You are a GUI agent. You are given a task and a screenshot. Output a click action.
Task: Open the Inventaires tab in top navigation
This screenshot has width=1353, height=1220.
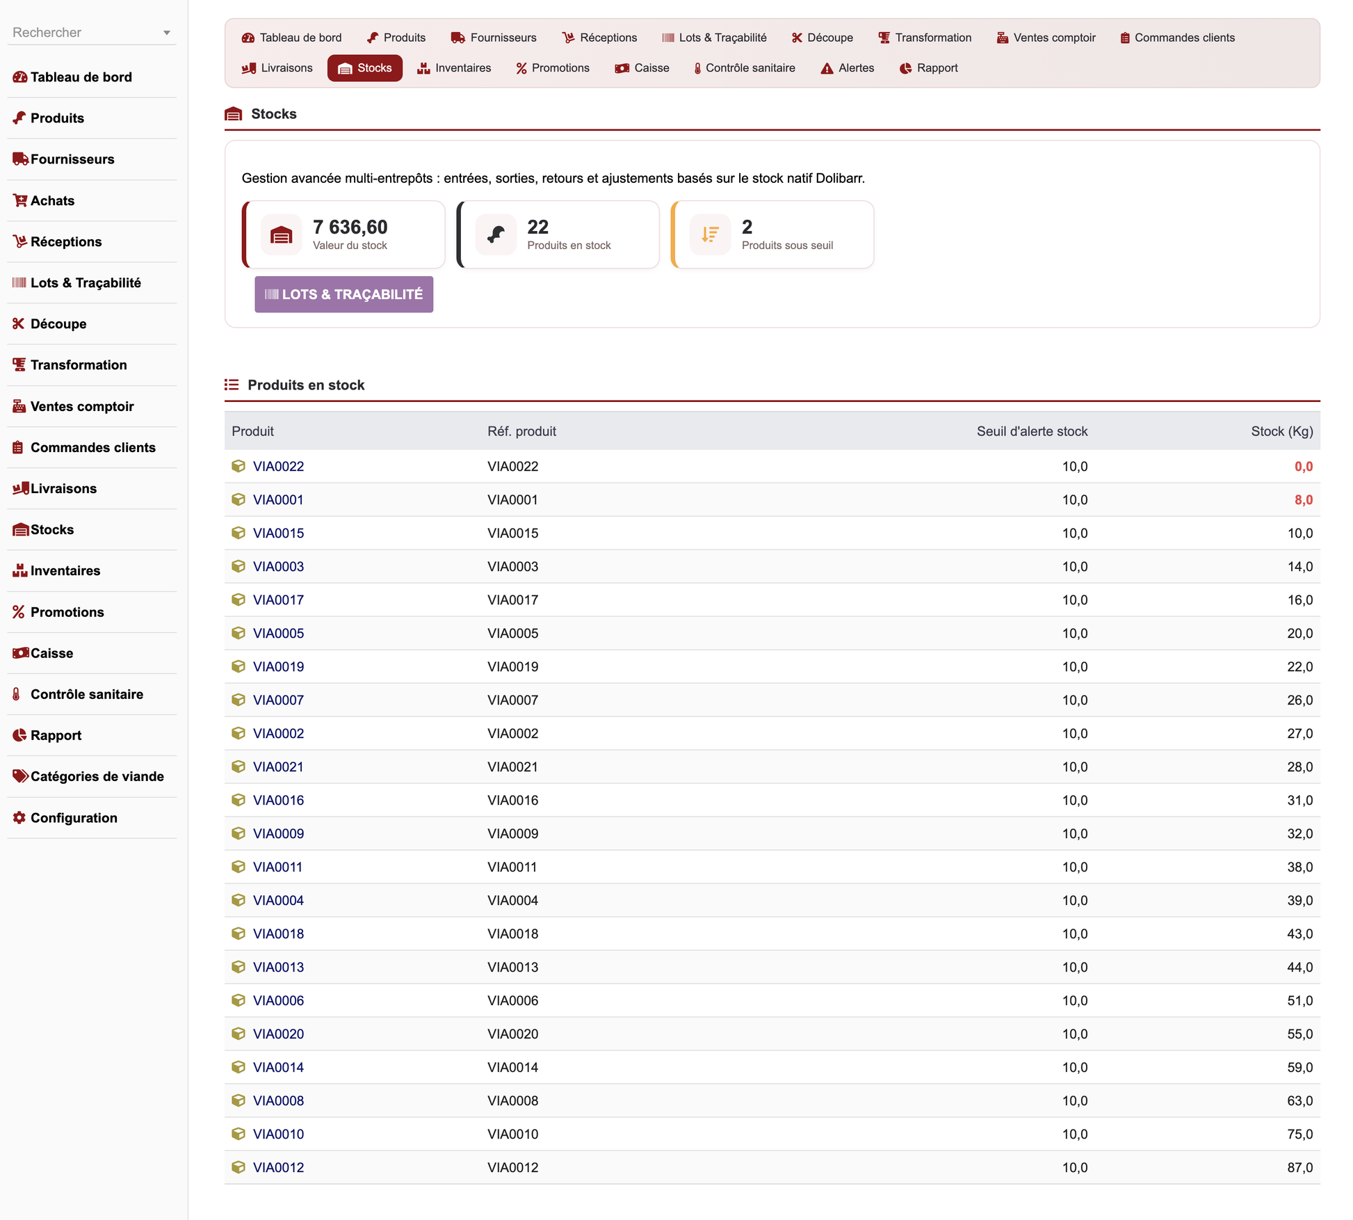pyautogui.click(x=455, y=68)
